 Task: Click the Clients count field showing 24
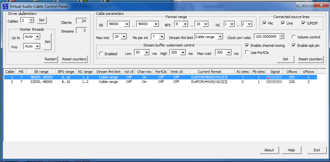click(82, 21)
